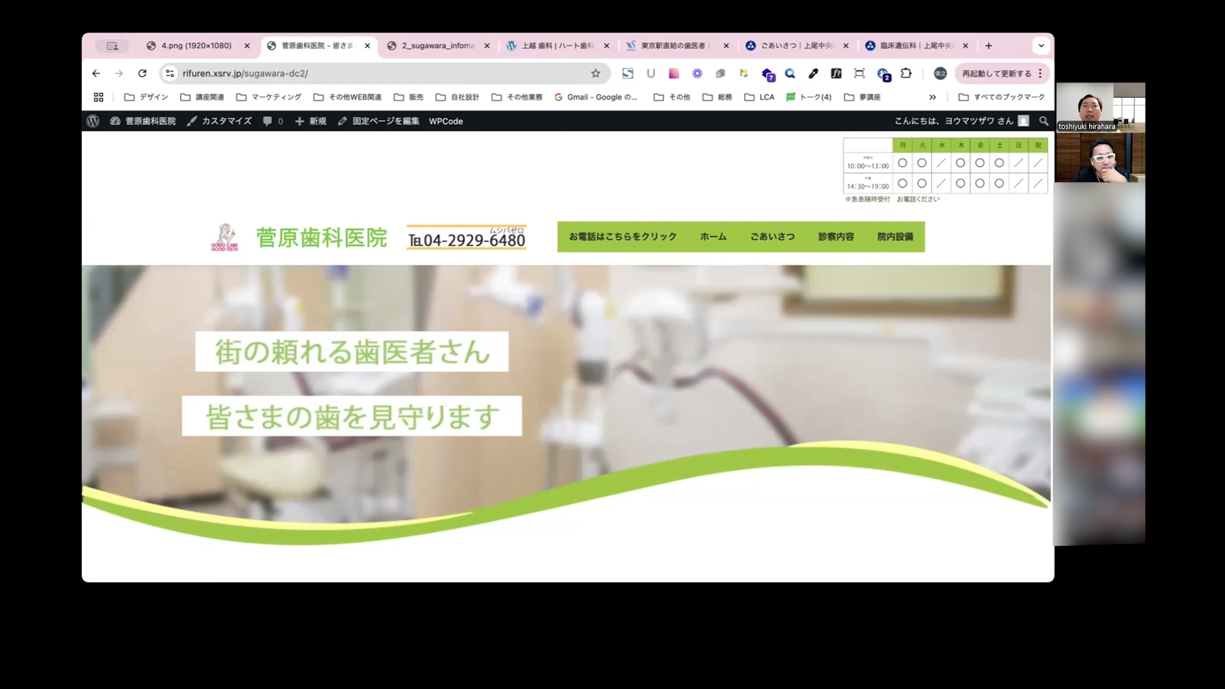Click the purple gear-shaped extension icon
1225x689 pixels.
[x=697, y=73]
